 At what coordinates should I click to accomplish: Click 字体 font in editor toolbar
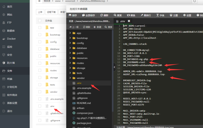(160, 15)
